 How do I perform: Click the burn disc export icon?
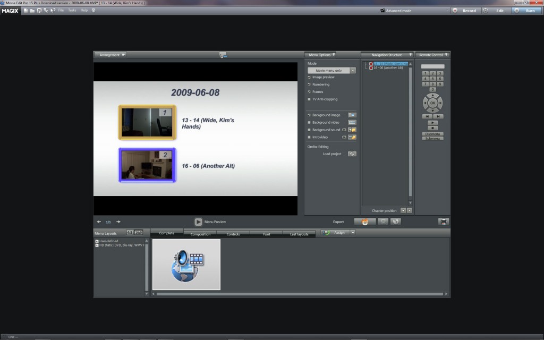pos(364,222)
